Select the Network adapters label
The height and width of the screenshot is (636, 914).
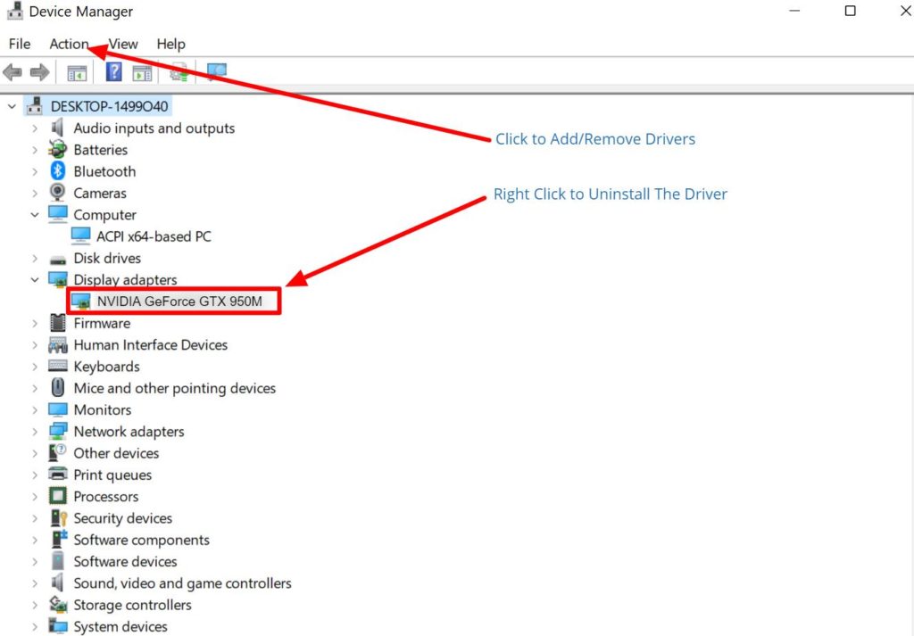tap(129, 432)
